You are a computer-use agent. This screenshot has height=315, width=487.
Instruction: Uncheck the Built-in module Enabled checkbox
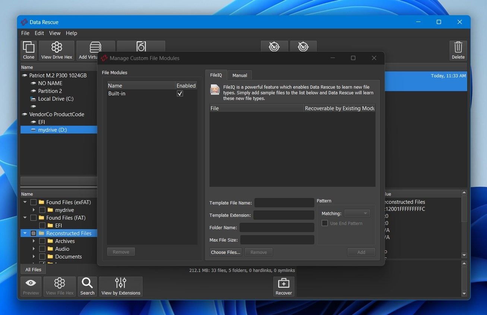click(x=180, y=93)
